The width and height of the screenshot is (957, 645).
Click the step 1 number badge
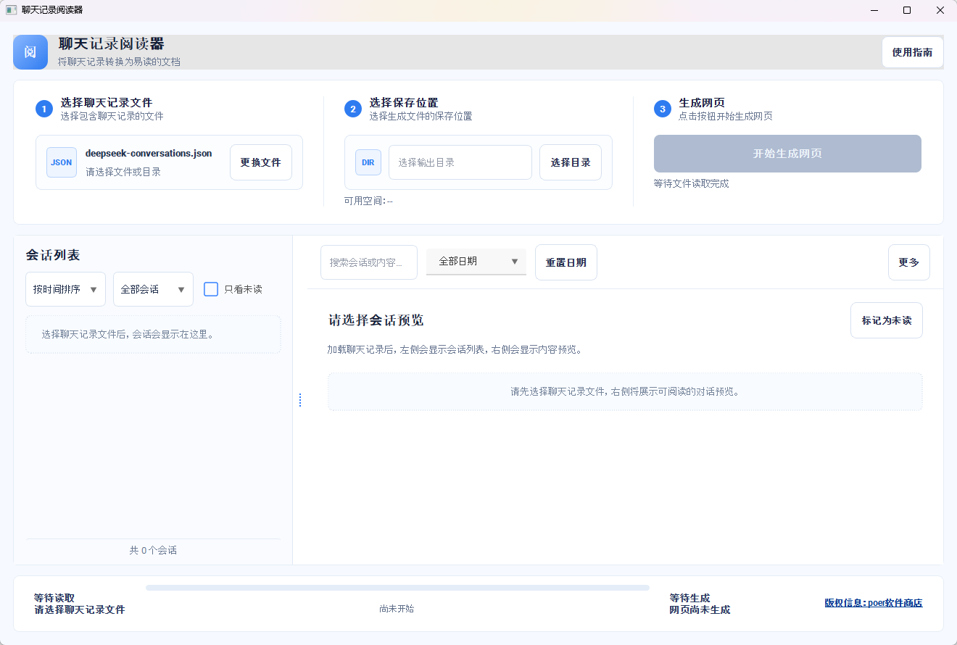pyautogui.click(x=44, y=109)
